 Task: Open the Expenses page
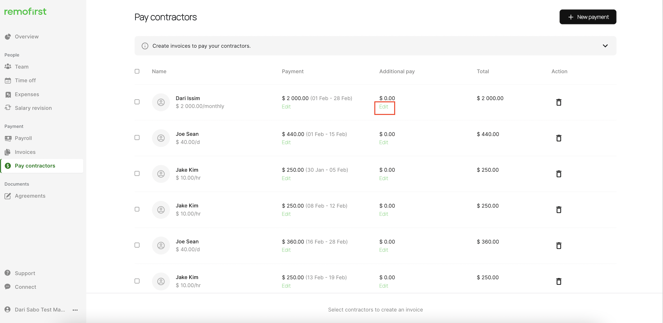(27, 94)
